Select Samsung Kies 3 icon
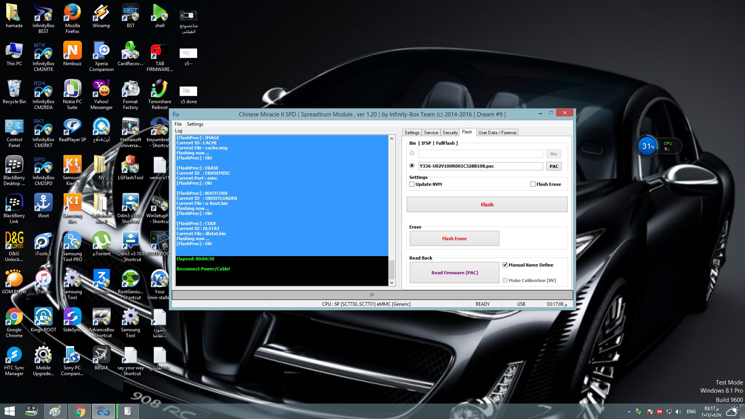The height and width of the screenshot is (419, 745). click(73, 170)
